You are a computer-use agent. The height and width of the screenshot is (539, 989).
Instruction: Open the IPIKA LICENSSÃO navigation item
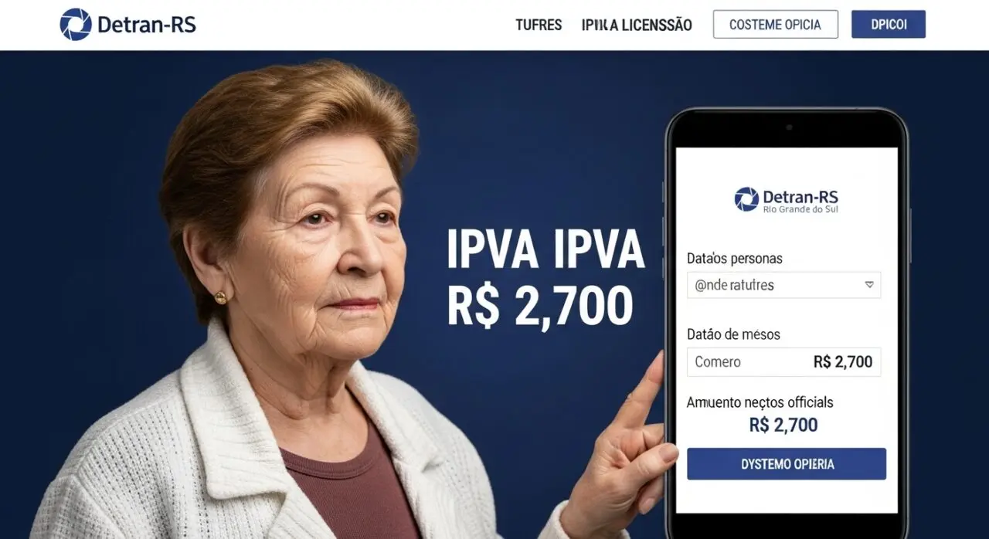637,25
